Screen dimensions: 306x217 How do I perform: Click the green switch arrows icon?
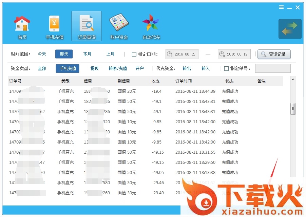pos(290,29)
